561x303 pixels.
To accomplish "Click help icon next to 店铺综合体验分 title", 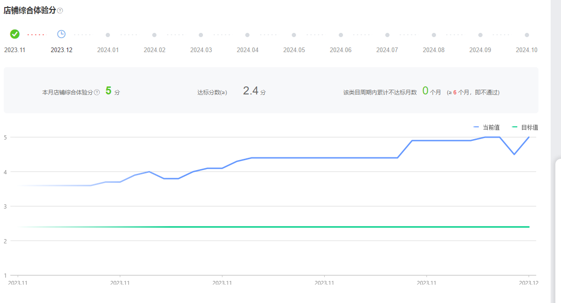I will click(x=60, y=11).
